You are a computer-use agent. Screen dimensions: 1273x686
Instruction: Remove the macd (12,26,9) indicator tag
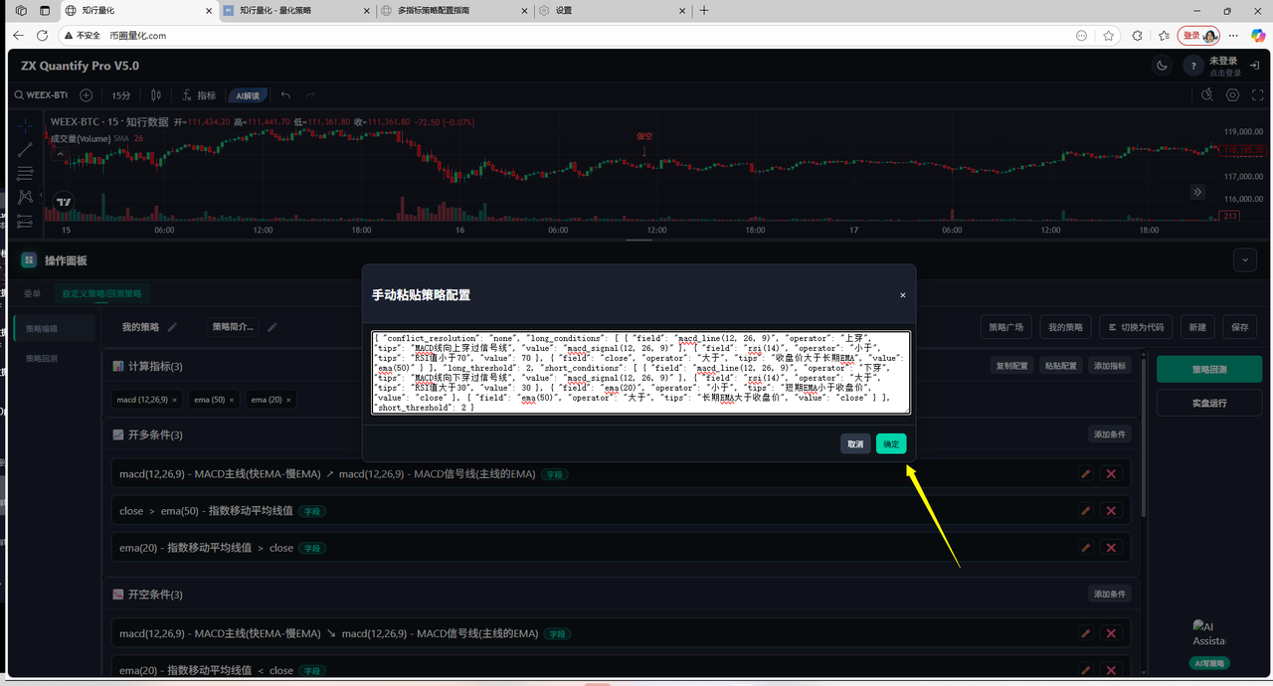click(x=175, y=399)
